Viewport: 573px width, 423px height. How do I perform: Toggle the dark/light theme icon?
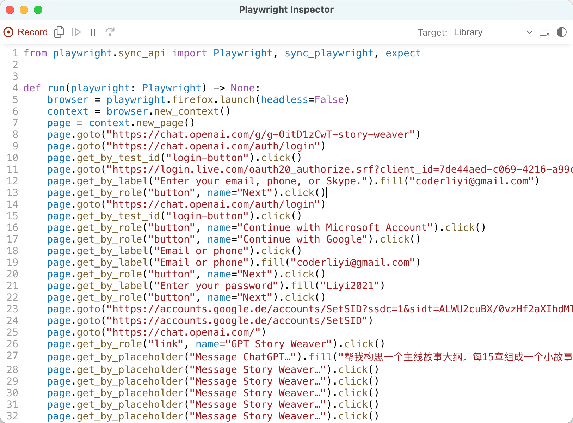tap(561, 32)
